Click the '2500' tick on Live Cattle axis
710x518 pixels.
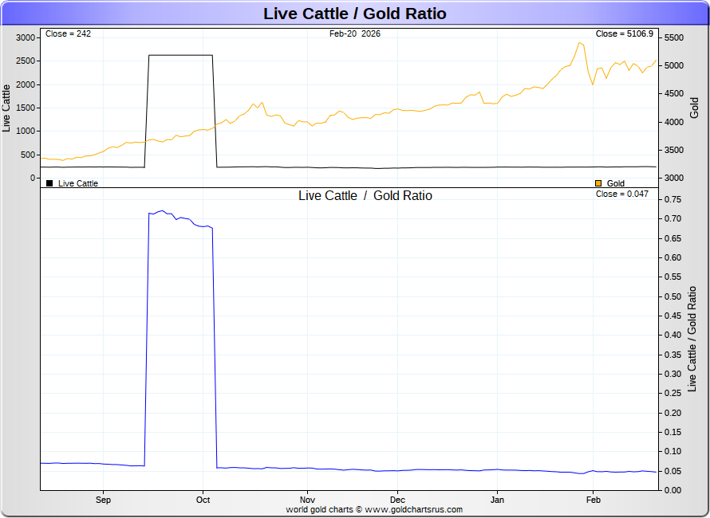coord(26,61)
